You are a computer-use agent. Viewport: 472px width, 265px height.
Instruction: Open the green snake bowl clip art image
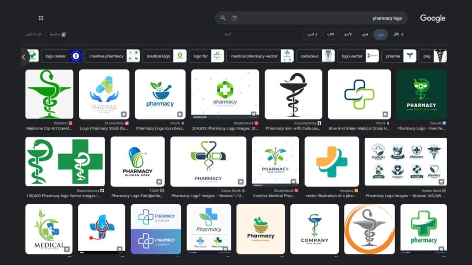(x=49, y=94)
